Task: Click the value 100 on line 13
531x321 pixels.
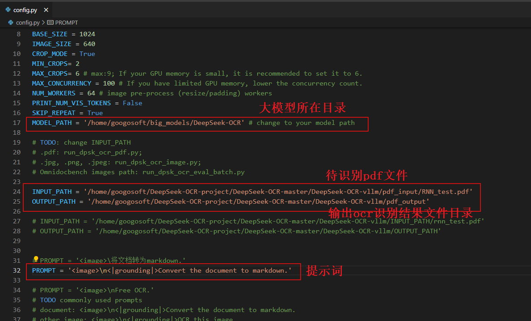Action: click(x=109, y=83)
